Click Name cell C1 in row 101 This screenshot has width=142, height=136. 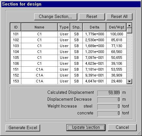coord(39,34)
